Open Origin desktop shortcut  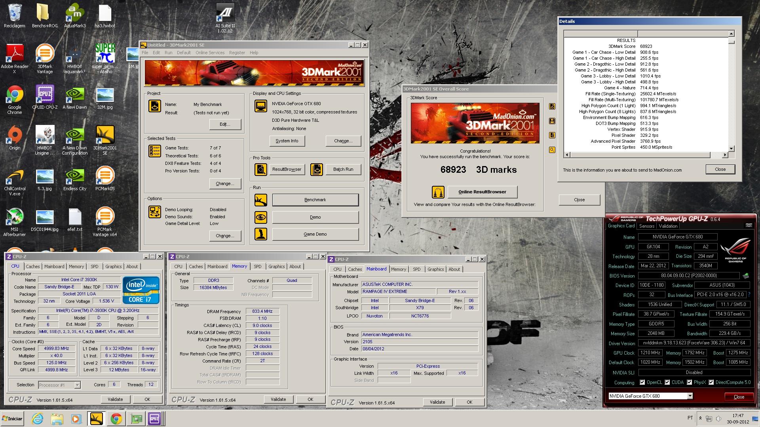tap(15, 138)
